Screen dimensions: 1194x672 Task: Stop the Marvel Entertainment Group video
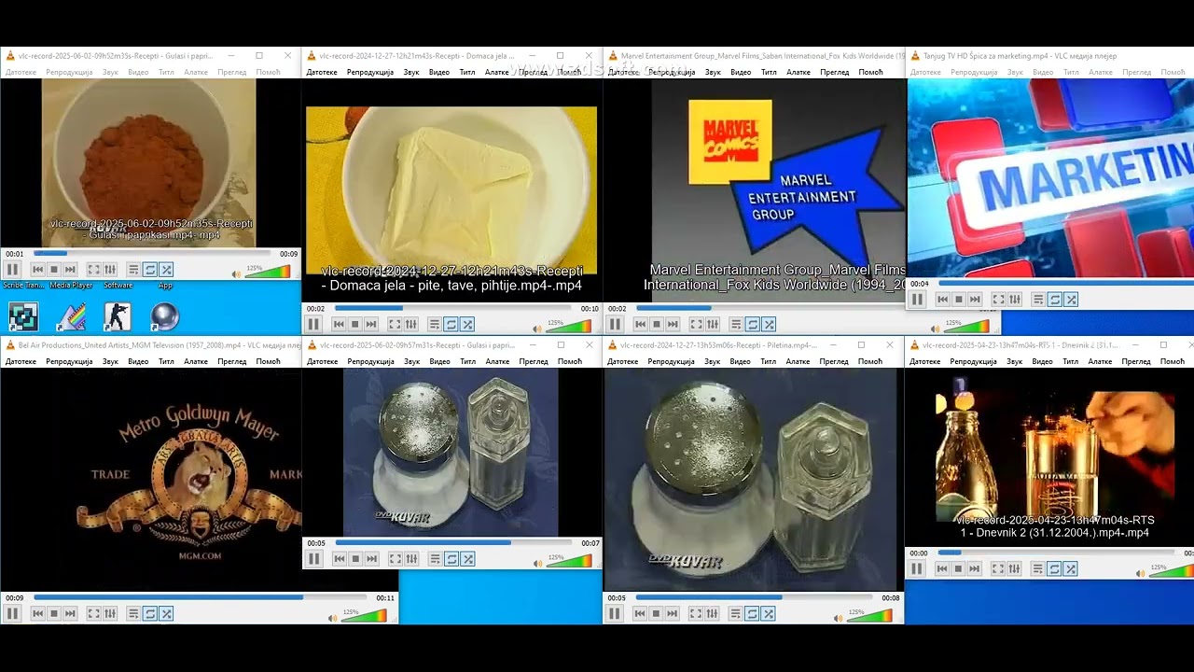656,324
